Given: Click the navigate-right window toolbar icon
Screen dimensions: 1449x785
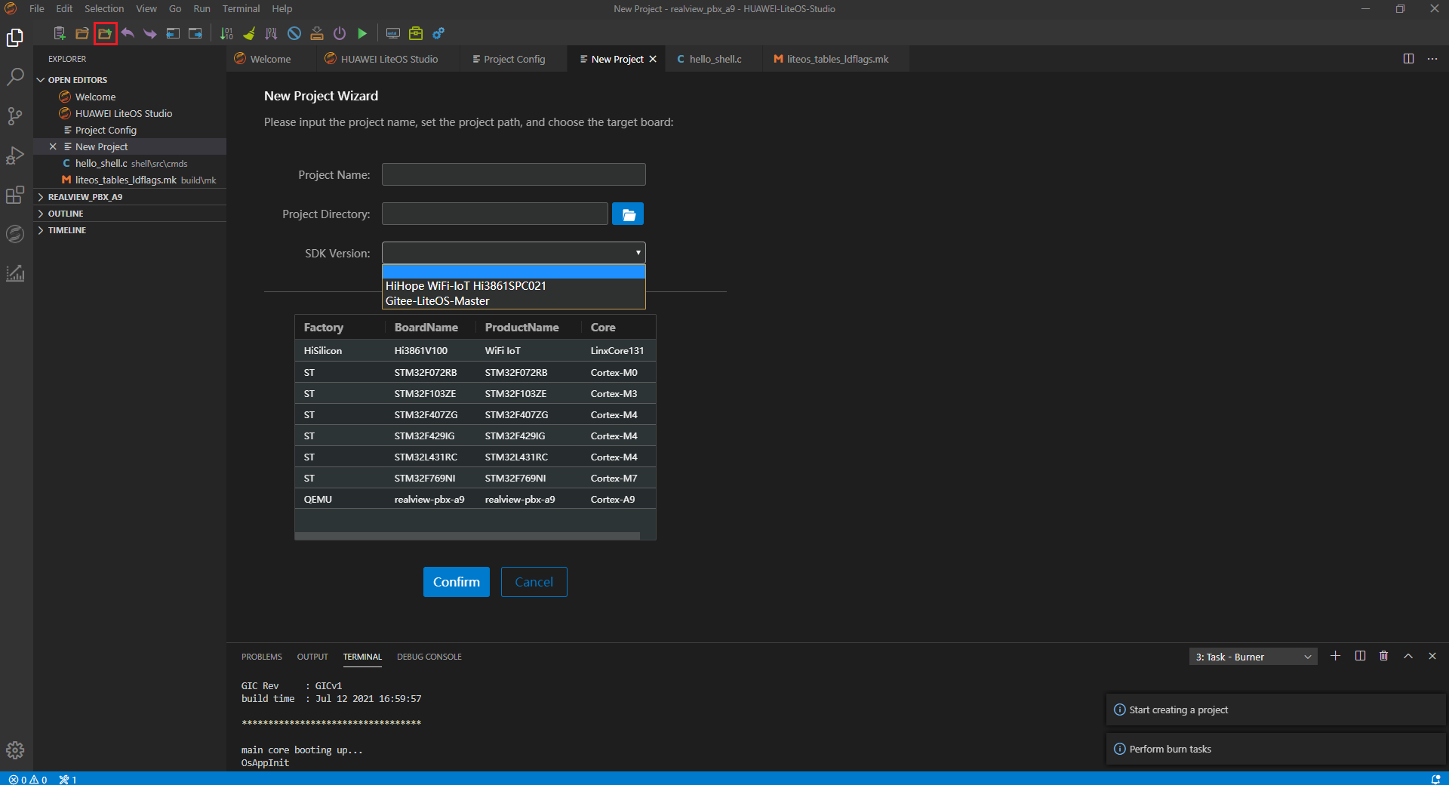Looking at the screenshot, I should [x=195, y=33].
